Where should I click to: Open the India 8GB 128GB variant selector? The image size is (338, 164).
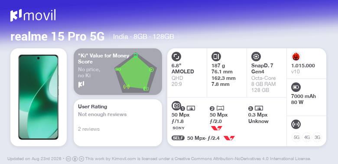click(x=143, y=37)
